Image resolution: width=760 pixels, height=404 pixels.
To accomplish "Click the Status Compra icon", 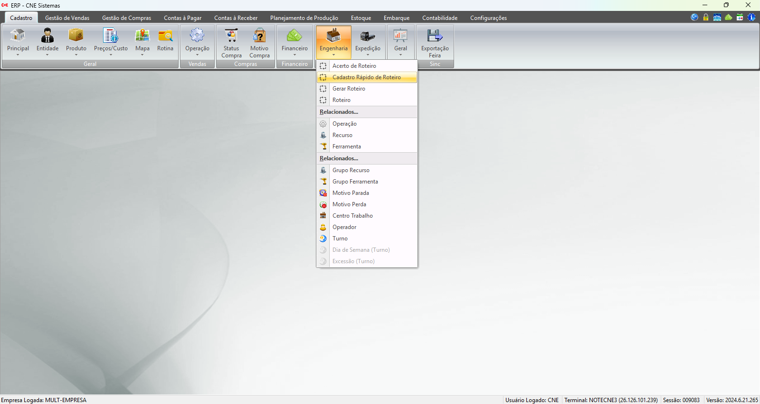I will 231,36.
